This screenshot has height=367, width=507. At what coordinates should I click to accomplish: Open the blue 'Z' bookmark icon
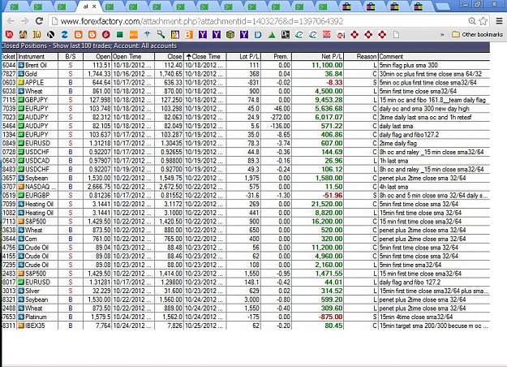tap(64, 34)
